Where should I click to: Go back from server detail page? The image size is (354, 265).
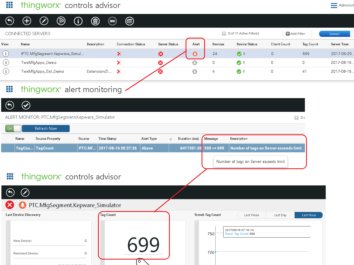(x=10, y=192)
